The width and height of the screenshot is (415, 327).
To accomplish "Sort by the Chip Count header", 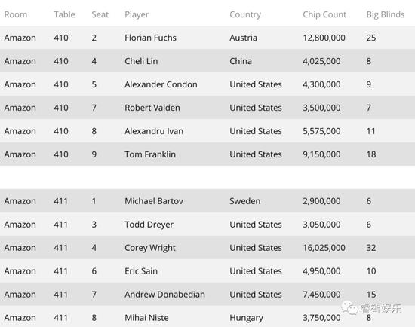I will pos(324,14).
